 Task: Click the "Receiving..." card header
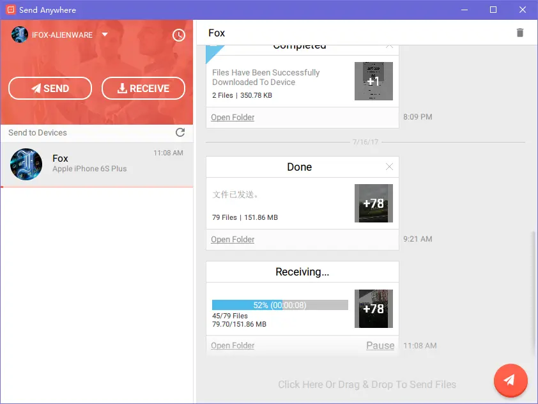pyautogui.click(x=302, y=272)
